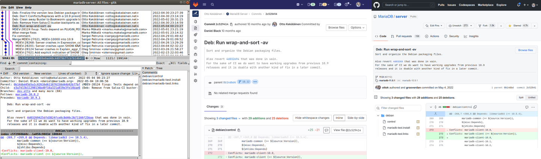The image size is (541, 159).
Task: Open the 'All fields' dropdown
Action: [180, 63]
